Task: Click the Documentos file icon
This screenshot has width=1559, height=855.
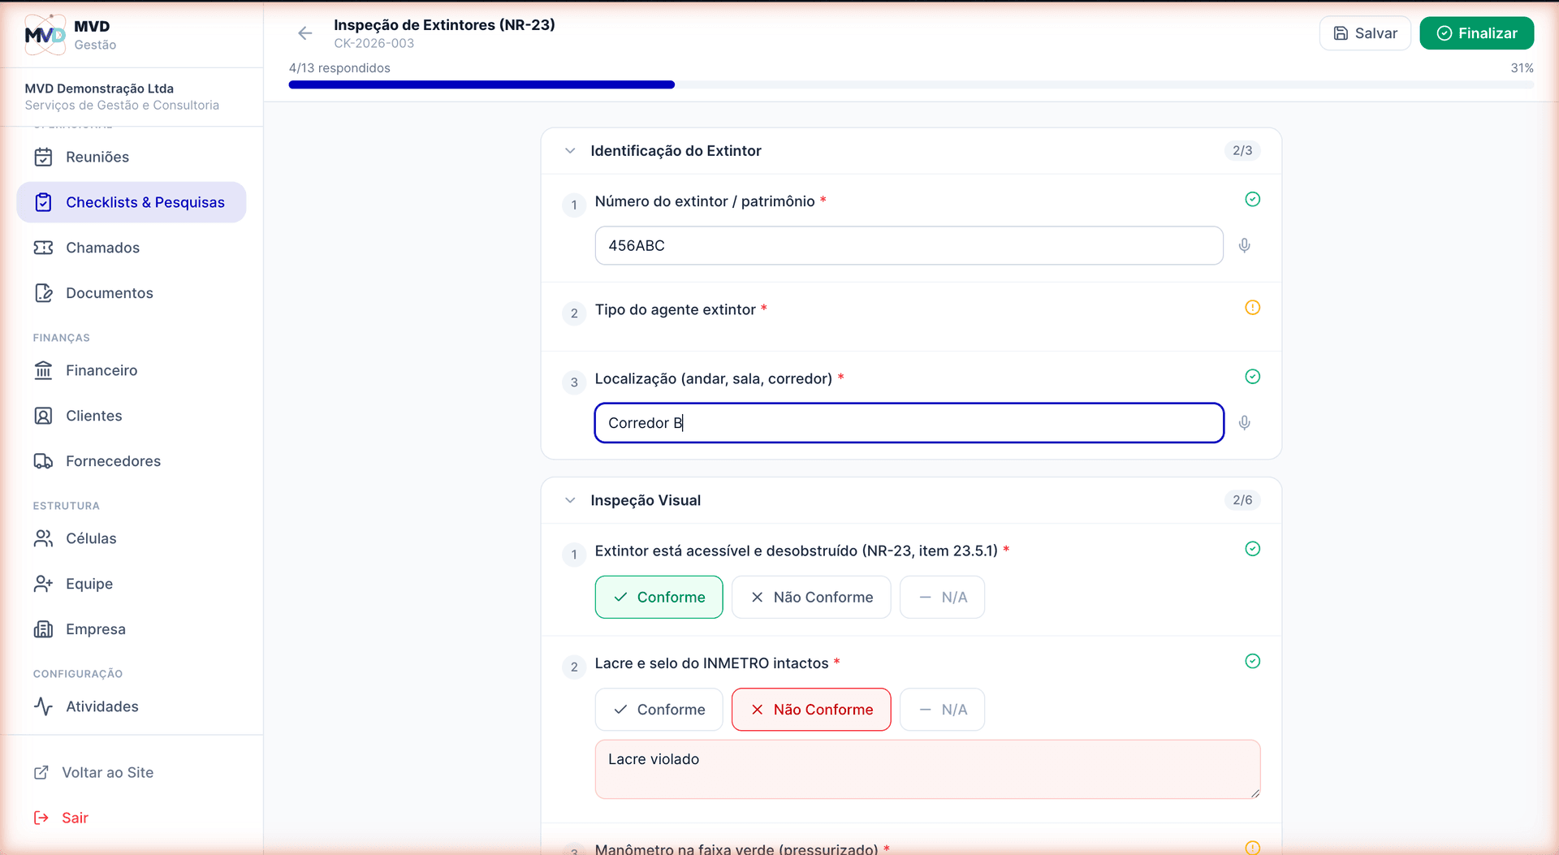Action: [44, 293]
